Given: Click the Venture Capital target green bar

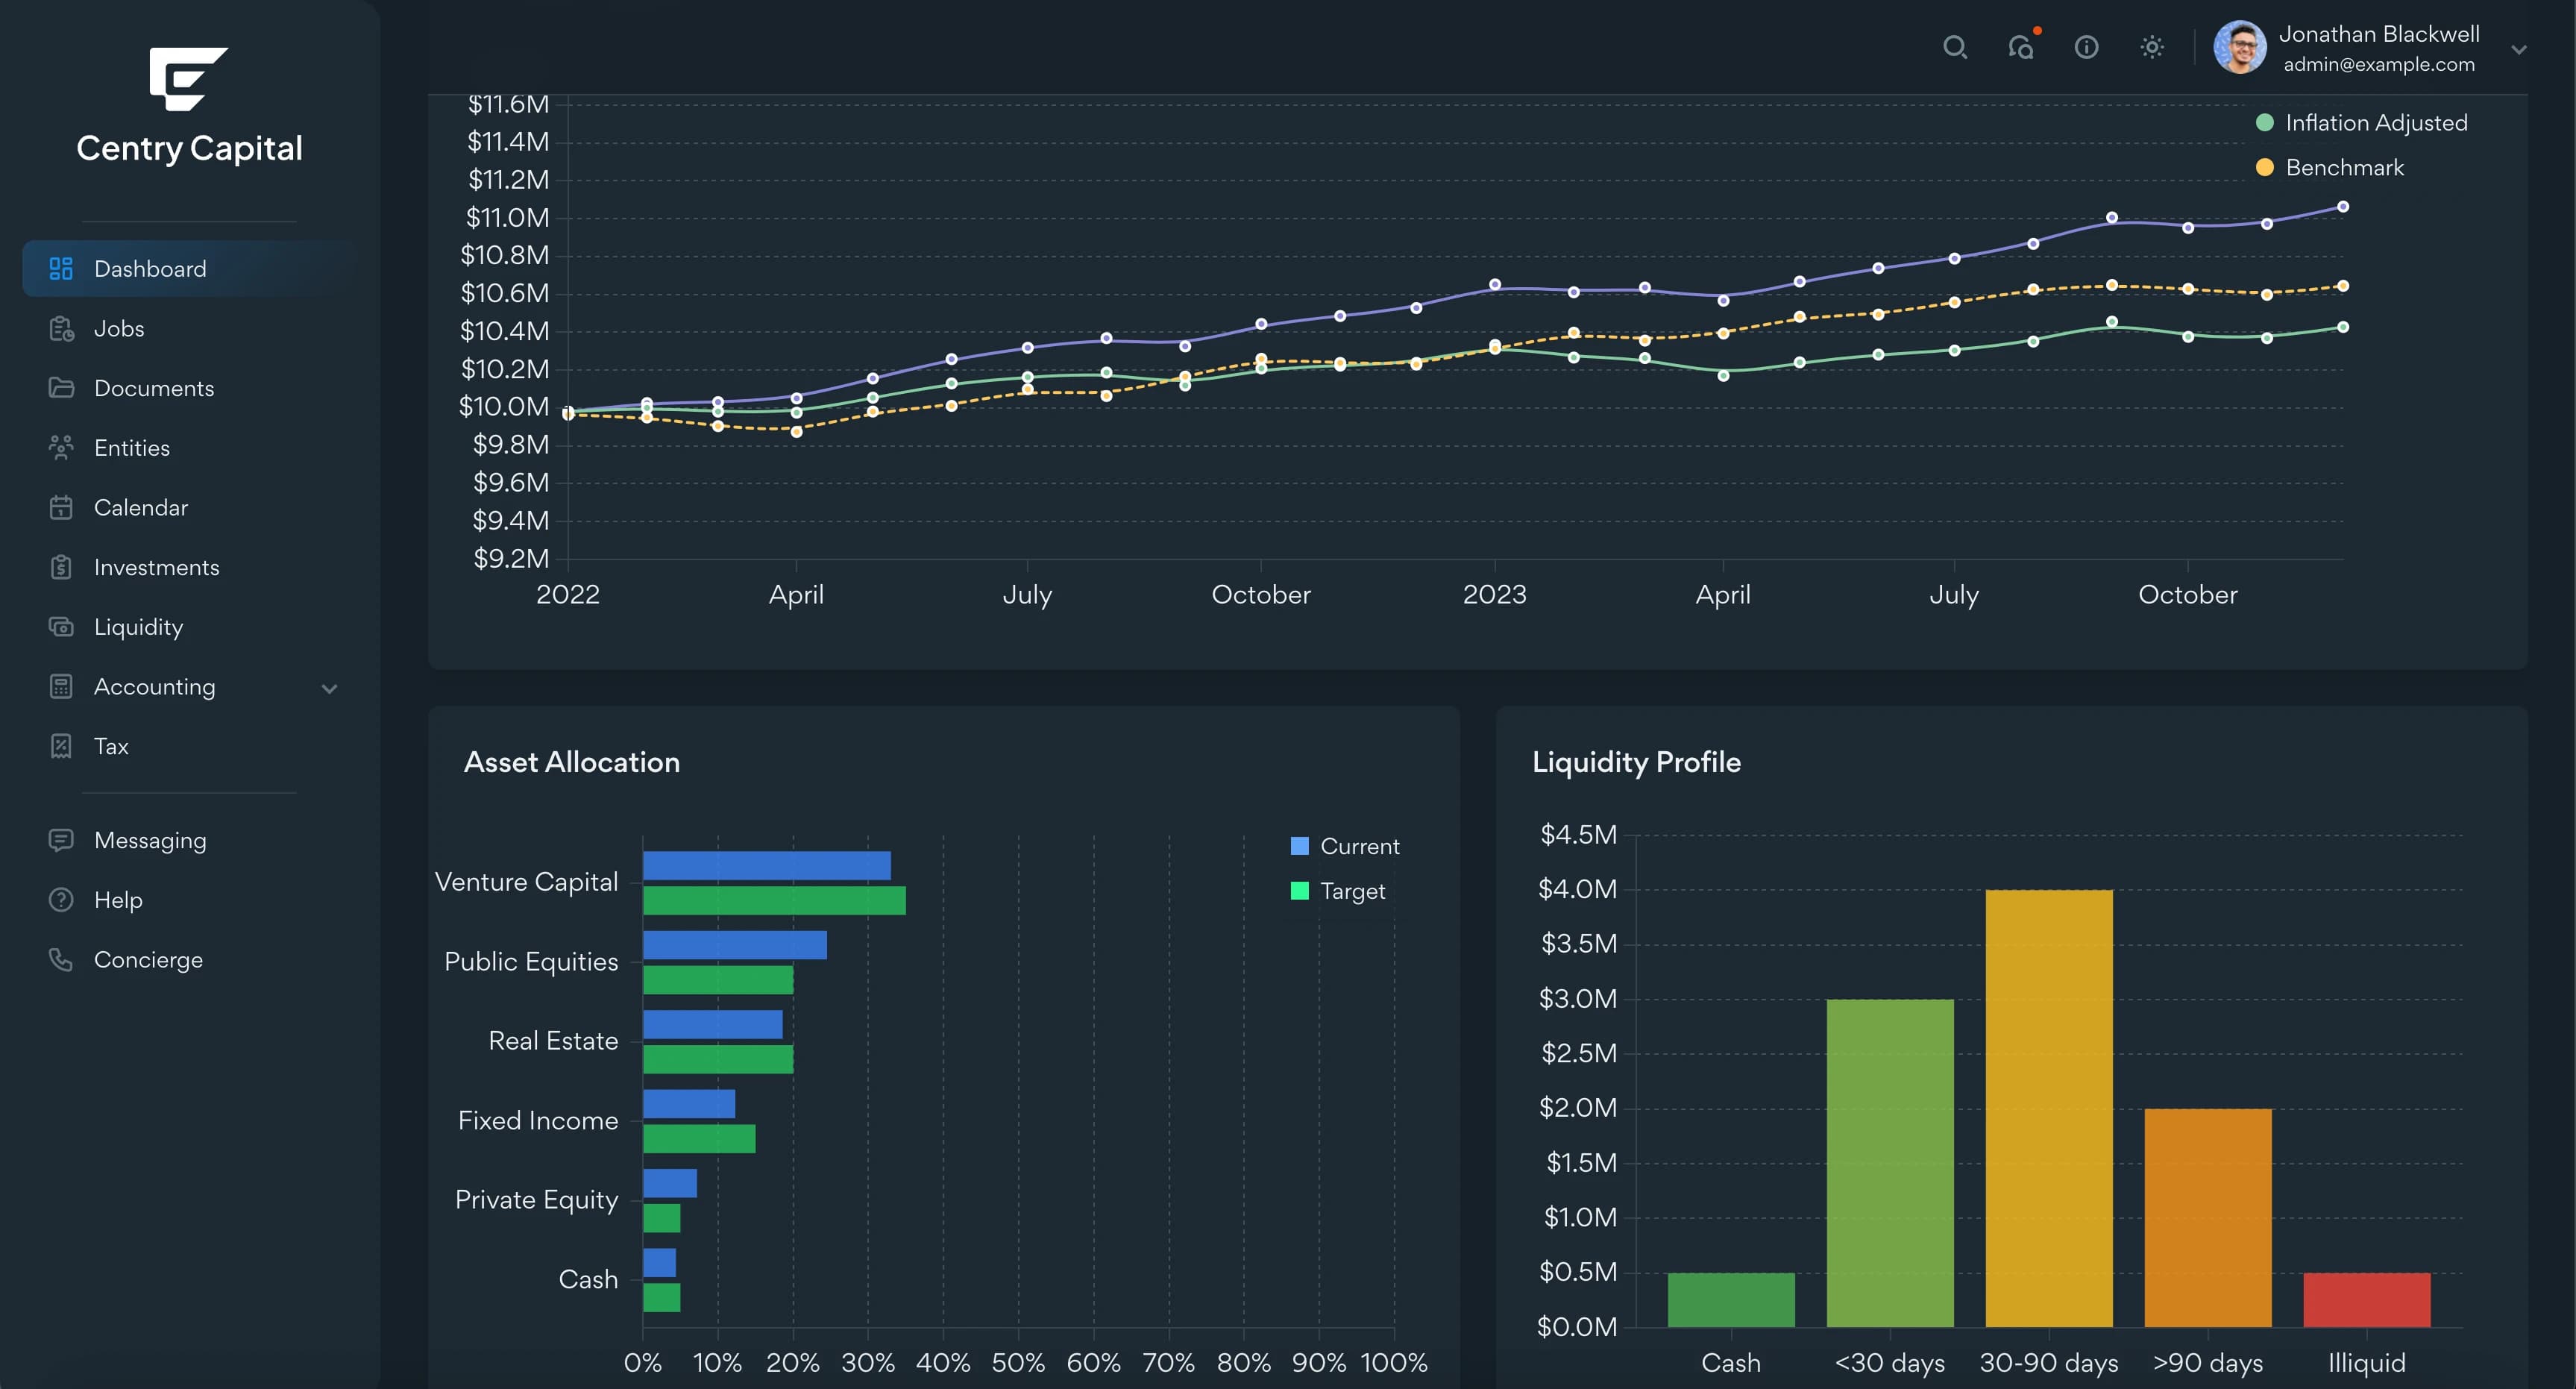Looking at the screenshot, I should tap(774, 900).
